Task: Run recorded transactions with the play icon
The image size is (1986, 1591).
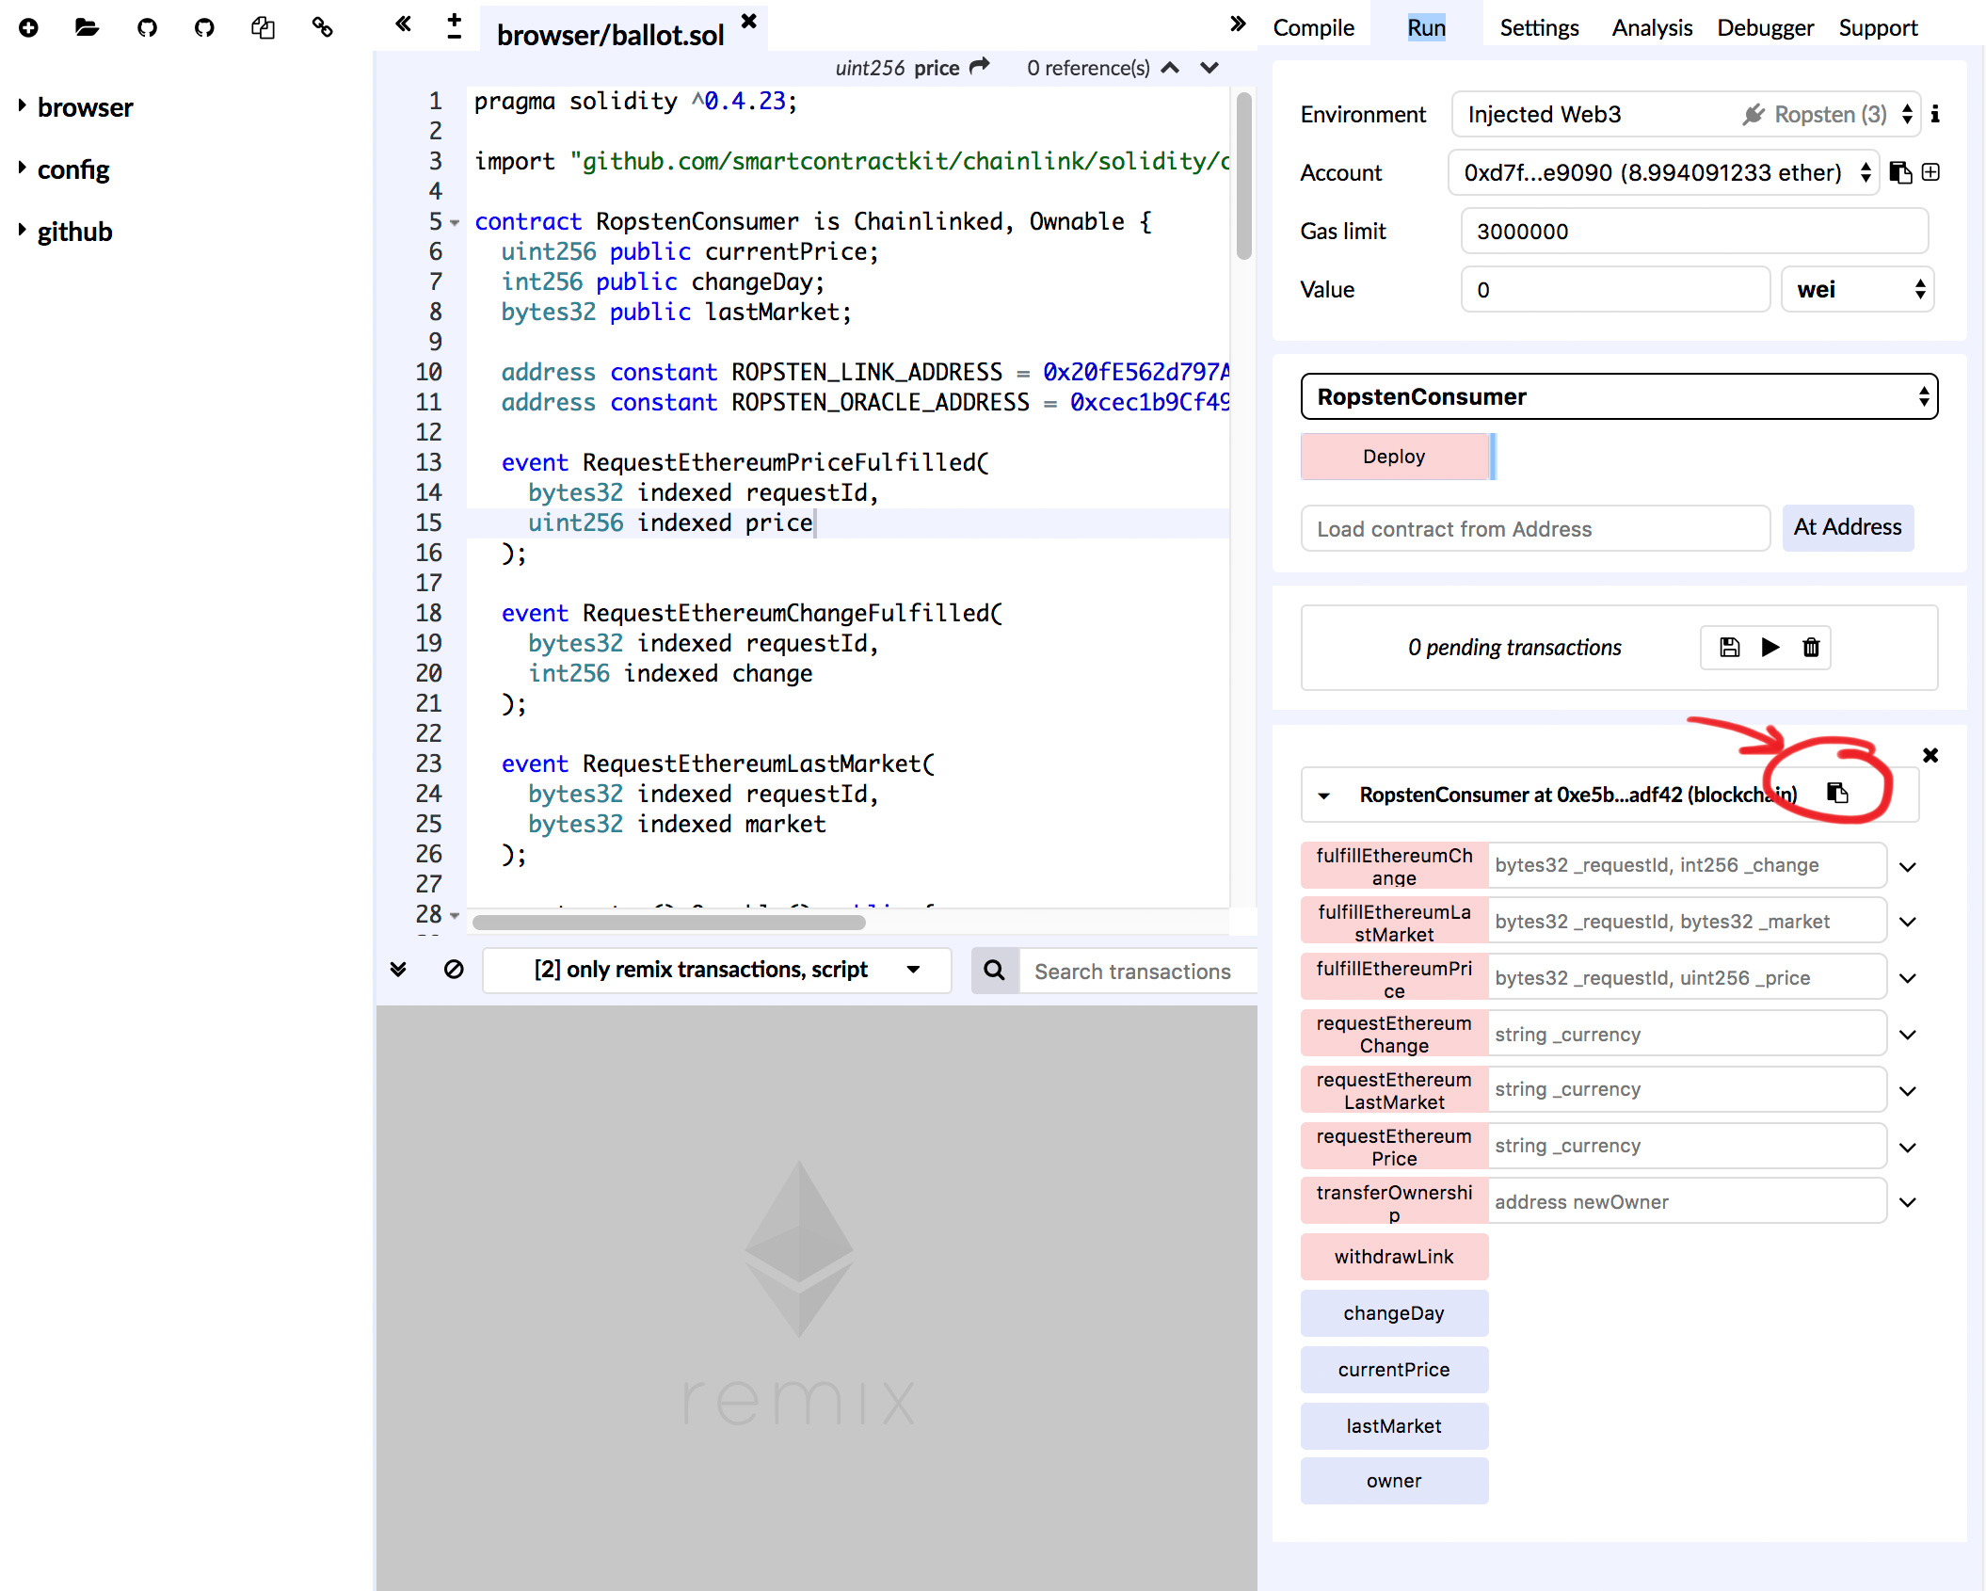Action: tap(1770, 648)
